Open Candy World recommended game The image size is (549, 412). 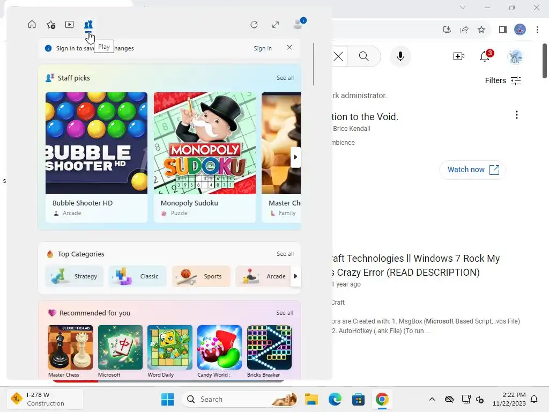coord(219,351)
